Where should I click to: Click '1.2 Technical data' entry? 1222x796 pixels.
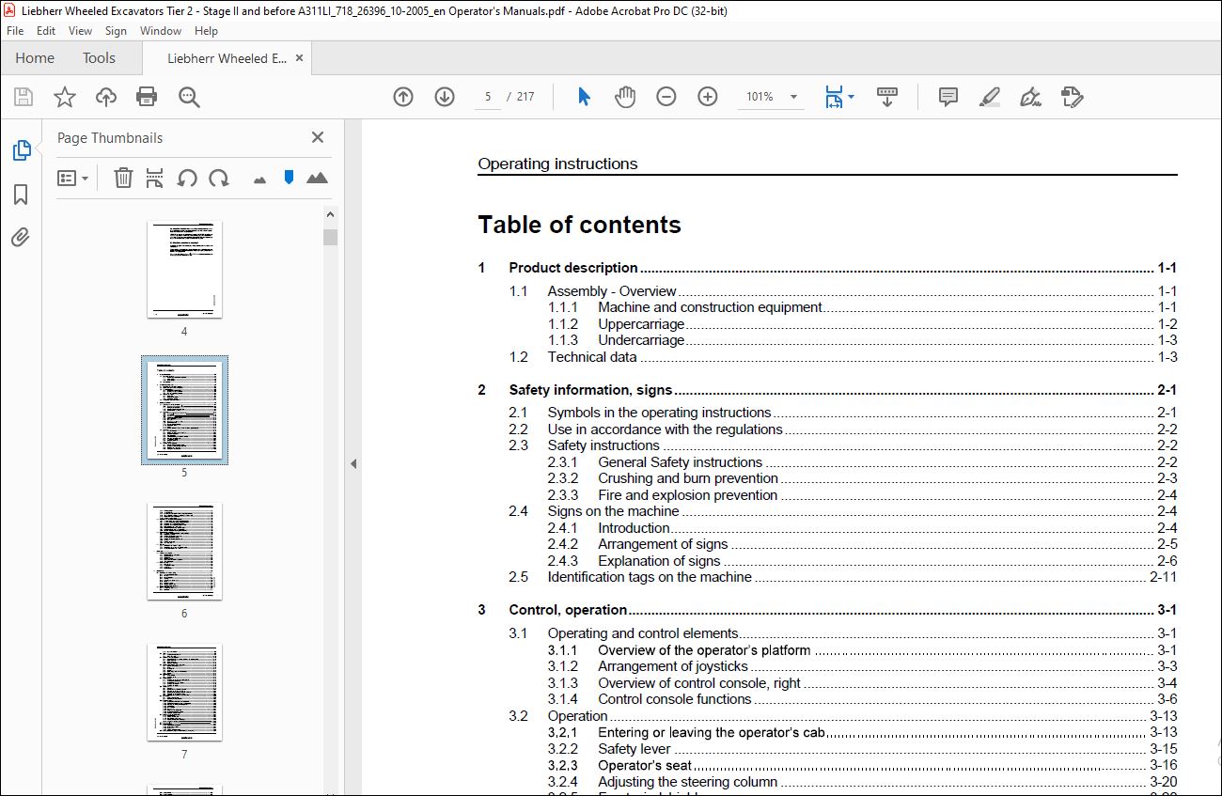point(843,357)
